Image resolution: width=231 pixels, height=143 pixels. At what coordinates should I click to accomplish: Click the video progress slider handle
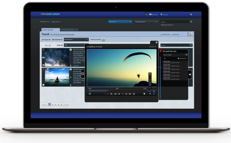click(x=108, y=91)
